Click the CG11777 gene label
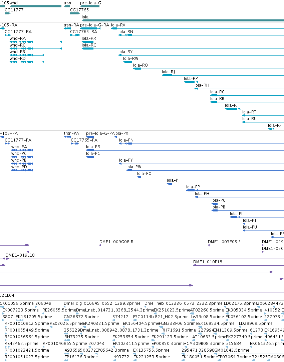The height and width of the screenshot is (362, 284). coord(14,10)
